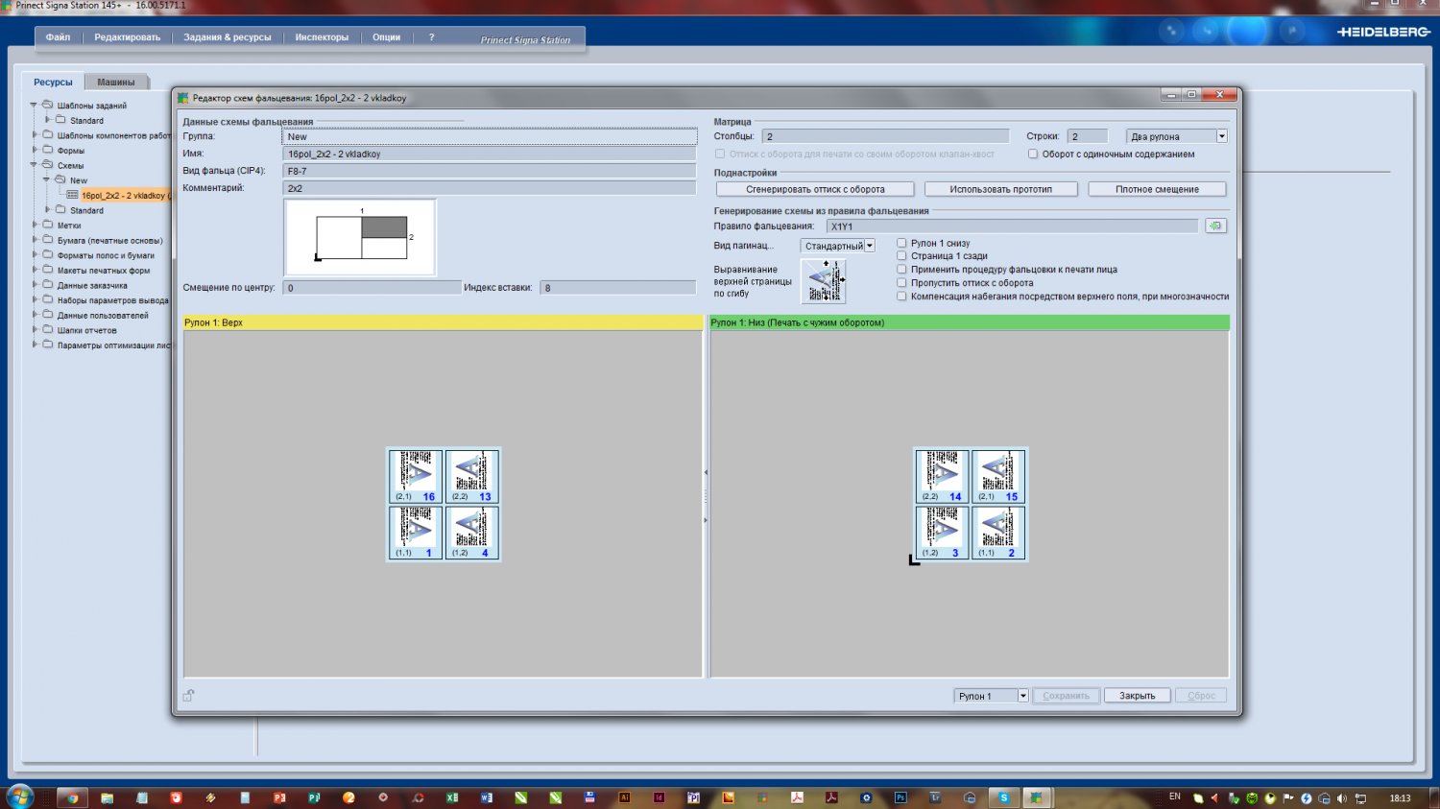1440x809 pixels.
Task: Click 'Использовать прототип' button
Action: [1000, 189]
